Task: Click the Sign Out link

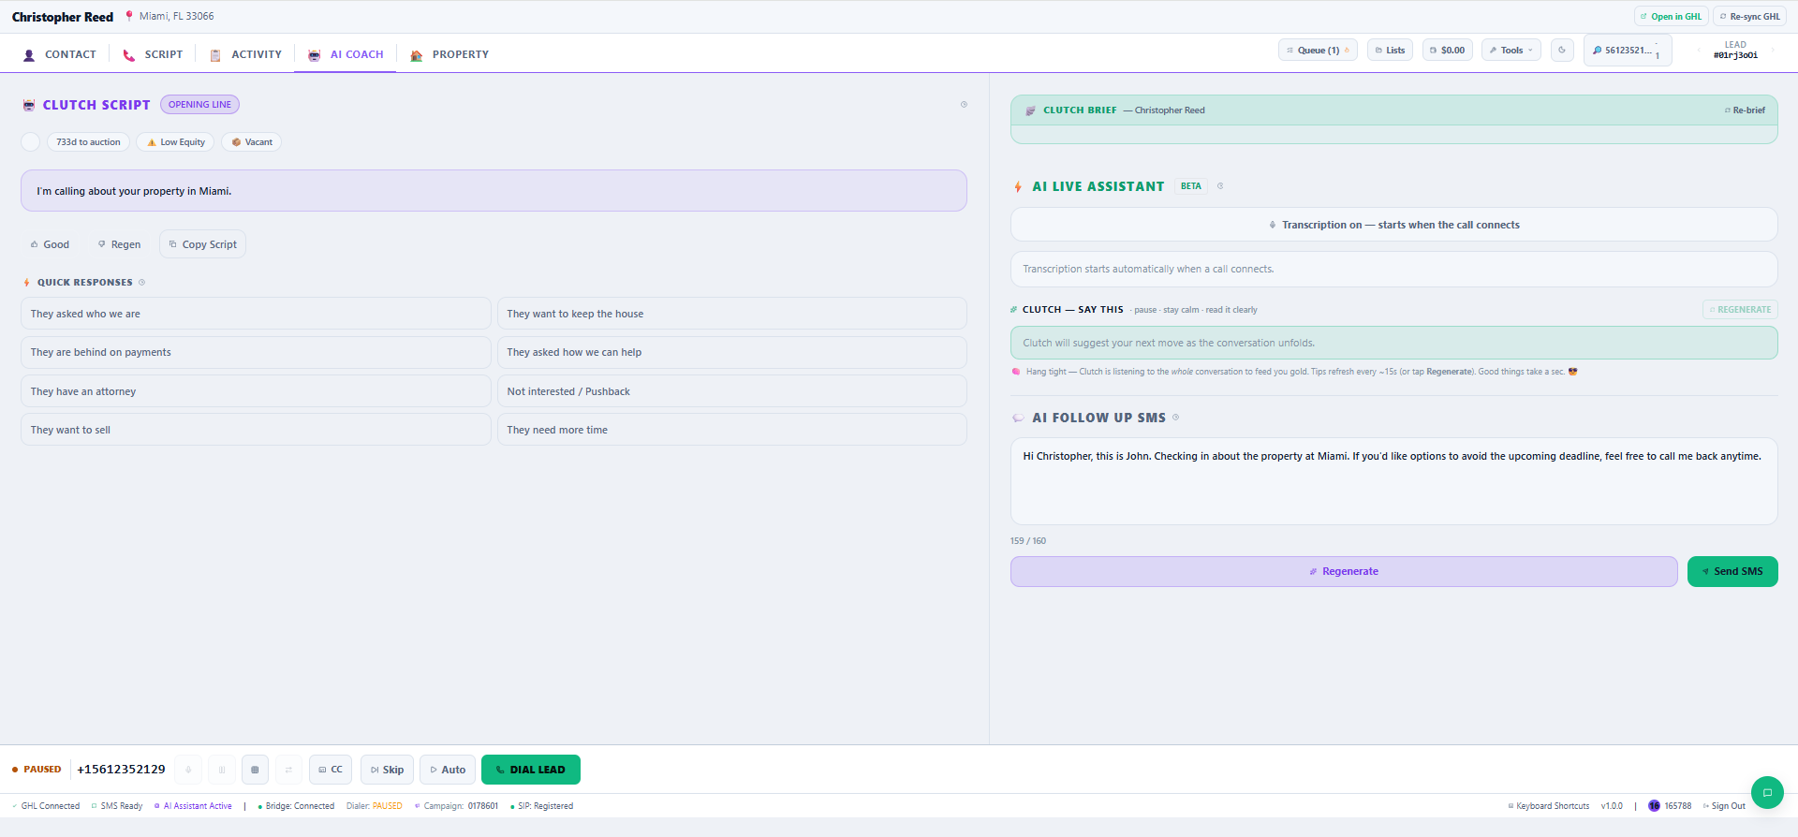Action: 1724,806
